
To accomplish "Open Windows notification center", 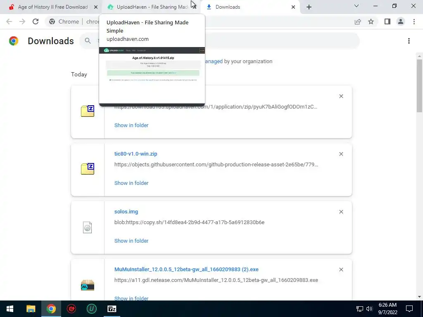I will click(409, 309).
